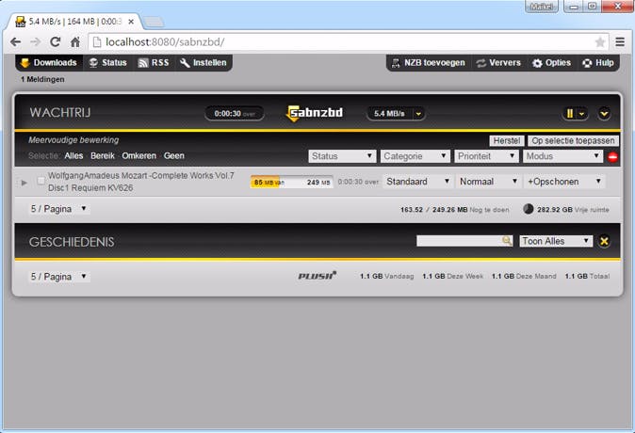
Task: Click the 282.92 GB Vrije ruimte text
Action: click(x=573, y=210)
